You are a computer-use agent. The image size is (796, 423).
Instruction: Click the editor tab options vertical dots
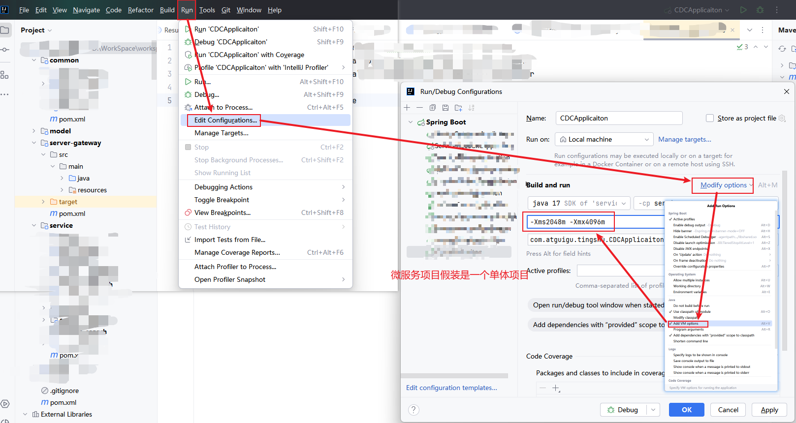763,30
